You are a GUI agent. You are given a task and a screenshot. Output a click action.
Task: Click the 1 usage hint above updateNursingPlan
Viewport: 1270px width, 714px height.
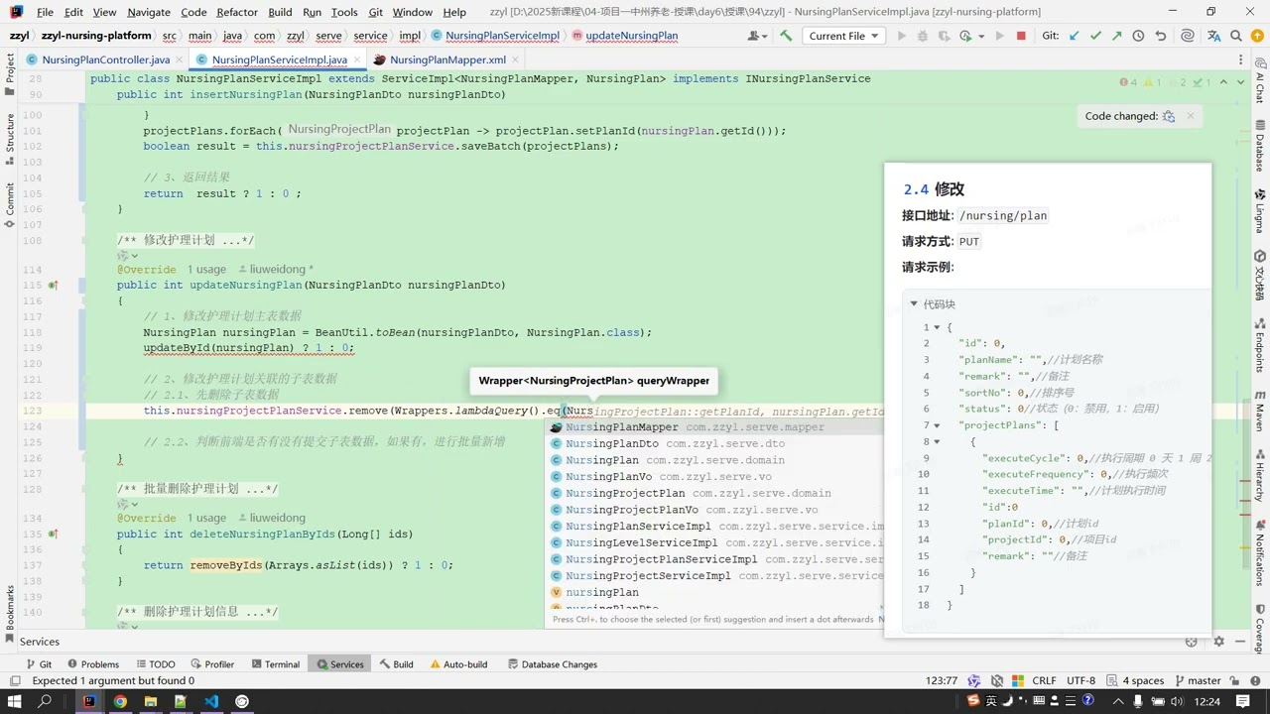point(206,269)
